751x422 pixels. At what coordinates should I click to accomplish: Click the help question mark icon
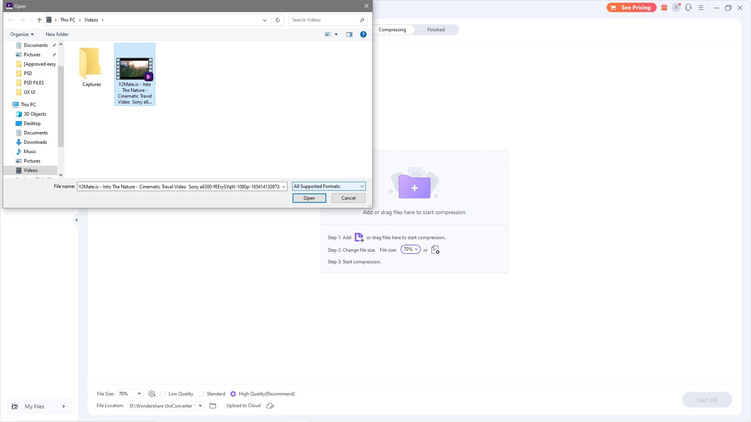pos(363,34)
